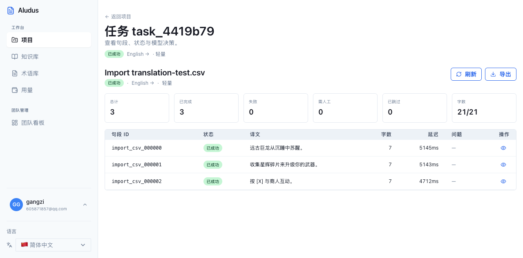Click the 总计 total count card
Screen dimensions: 523x258
137,108
